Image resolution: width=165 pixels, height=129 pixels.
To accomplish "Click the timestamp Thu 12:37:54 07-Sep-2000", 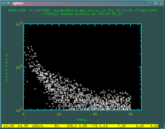I will click(132, 10).
